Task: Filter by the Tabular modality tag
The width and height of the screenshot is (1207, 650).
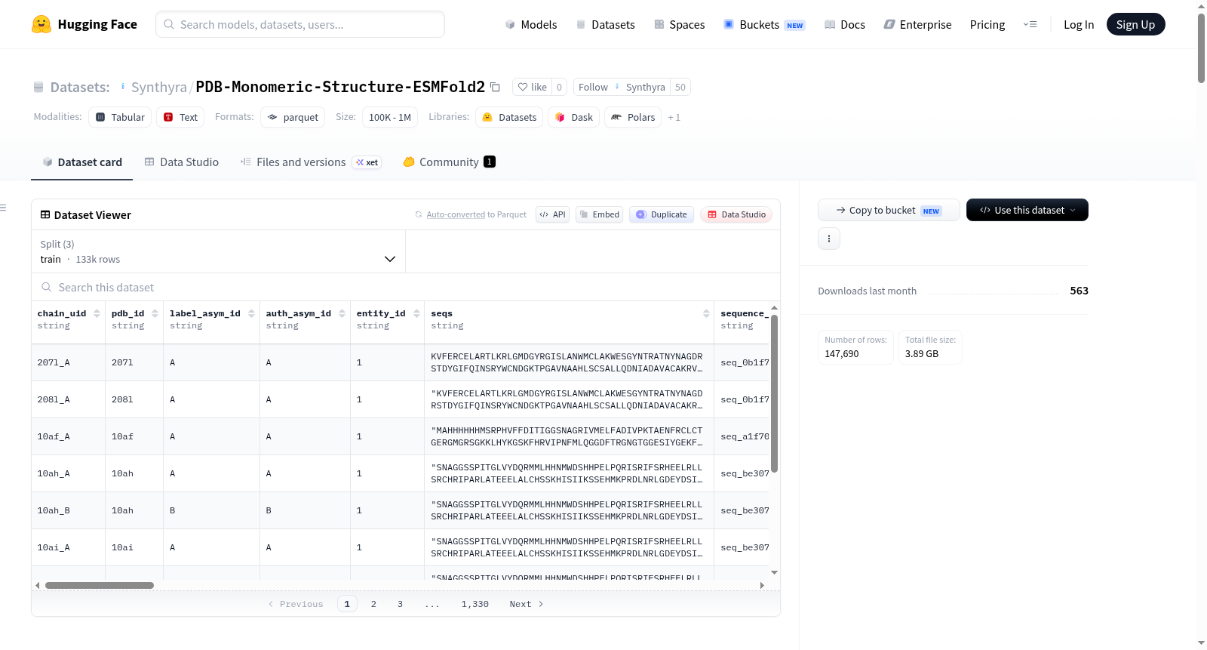Action: pyautogui.click(x=120, y=117)
